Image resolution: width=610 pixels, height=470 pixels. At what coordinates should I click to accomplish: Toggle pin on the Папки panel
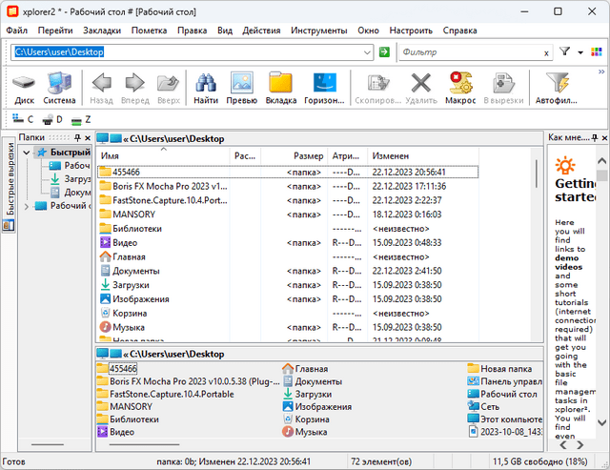(x=76, y=138)
